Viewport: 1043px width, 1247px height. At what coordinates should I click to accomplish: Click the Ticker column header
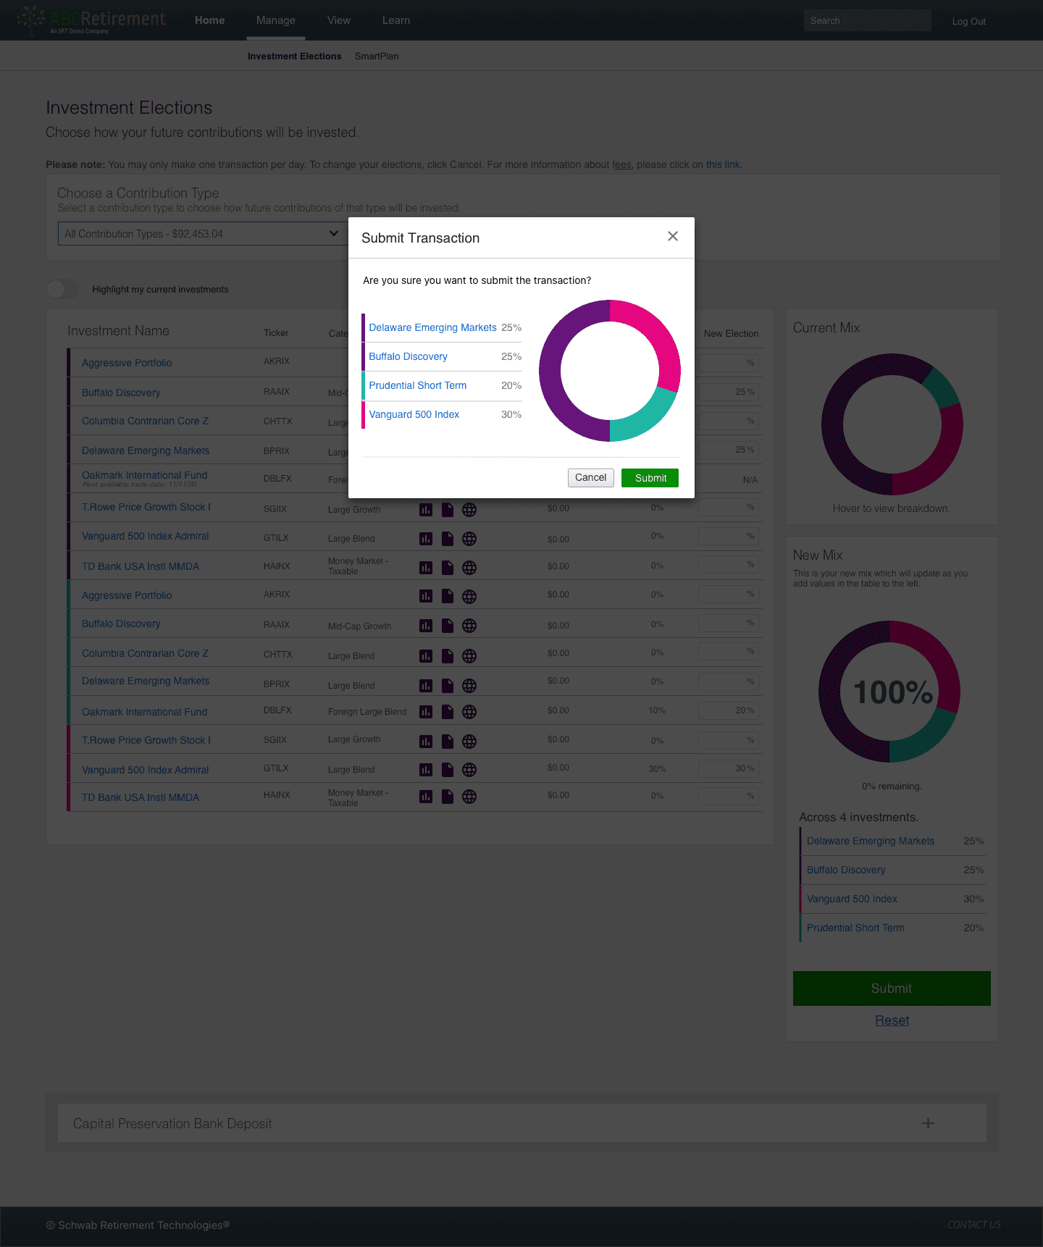(276, 333)
